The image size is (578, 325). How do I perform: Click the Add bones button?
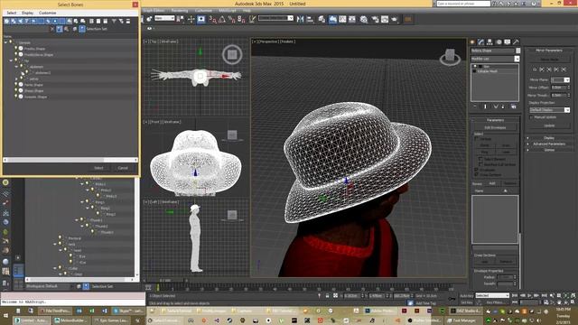click(x=491, y=183)
